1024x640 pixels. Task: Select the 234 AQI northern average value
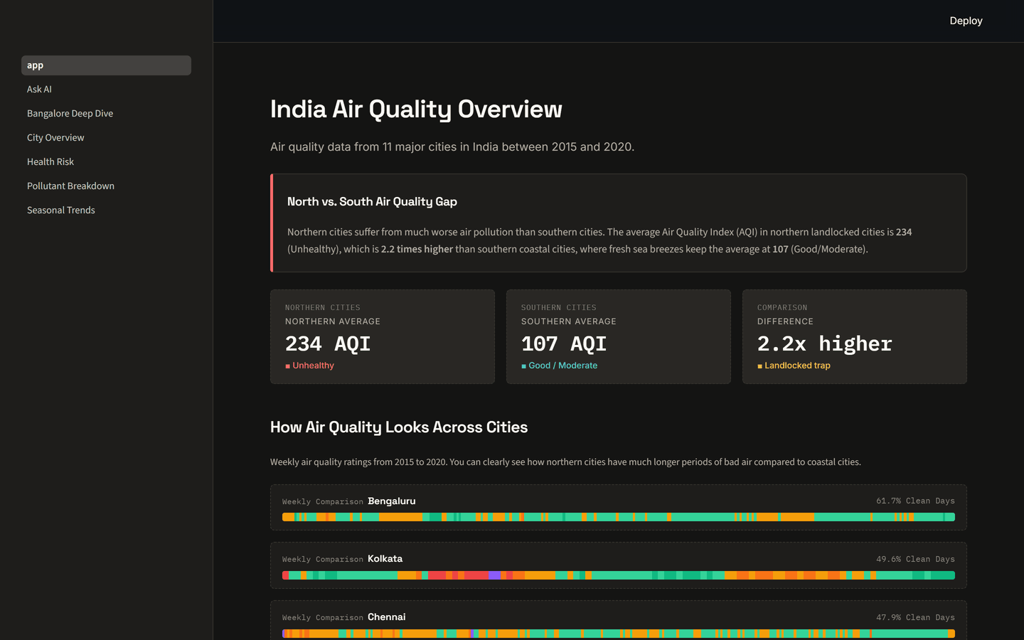tap(328, 344)
